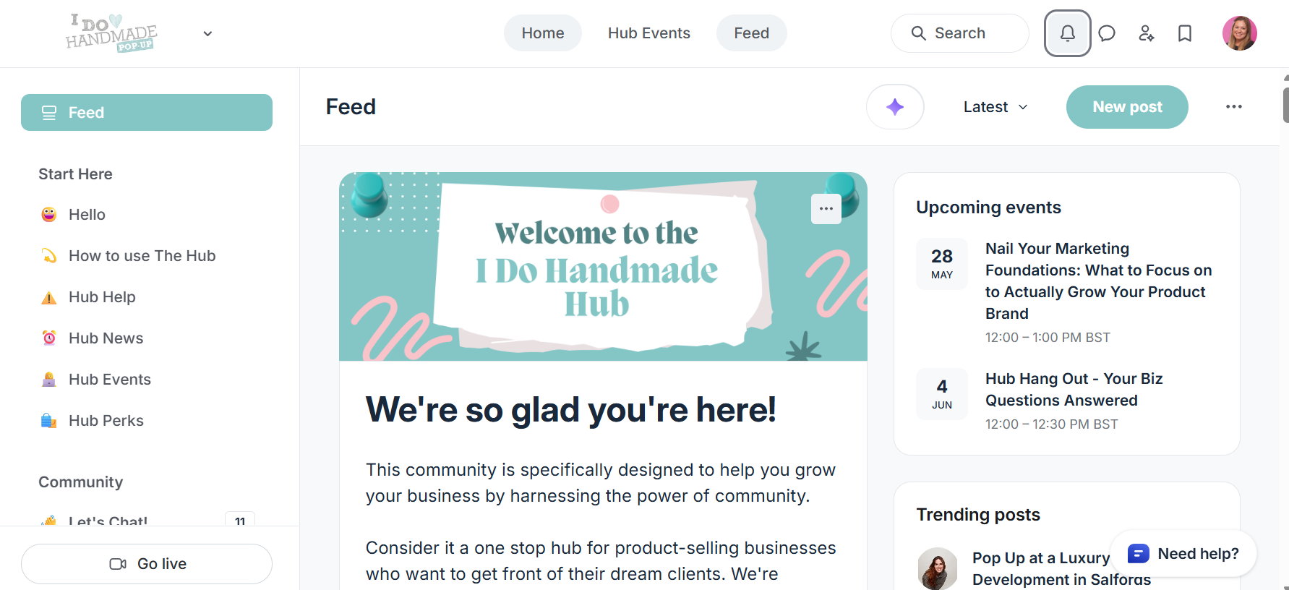This screenshot has height=590, width=1289.
Task: Switch to the Hub Events tab
Action: click(648, 33)
